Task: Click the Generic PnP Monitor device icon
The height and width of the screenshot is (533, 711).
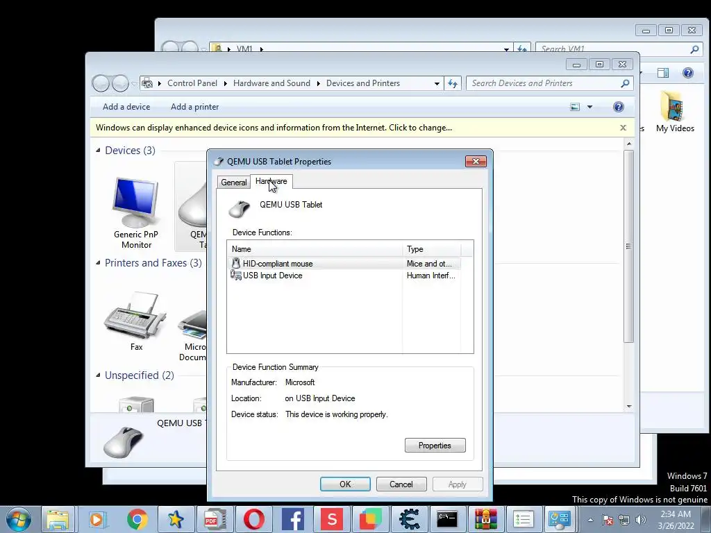Action: [x=136, y=202]
